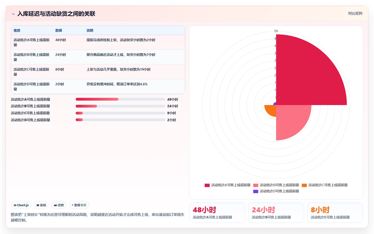Click the 活动批次B progress bar
Image resolution: width=374 pixels, height=234 pixels.
[x=120, y=106]
